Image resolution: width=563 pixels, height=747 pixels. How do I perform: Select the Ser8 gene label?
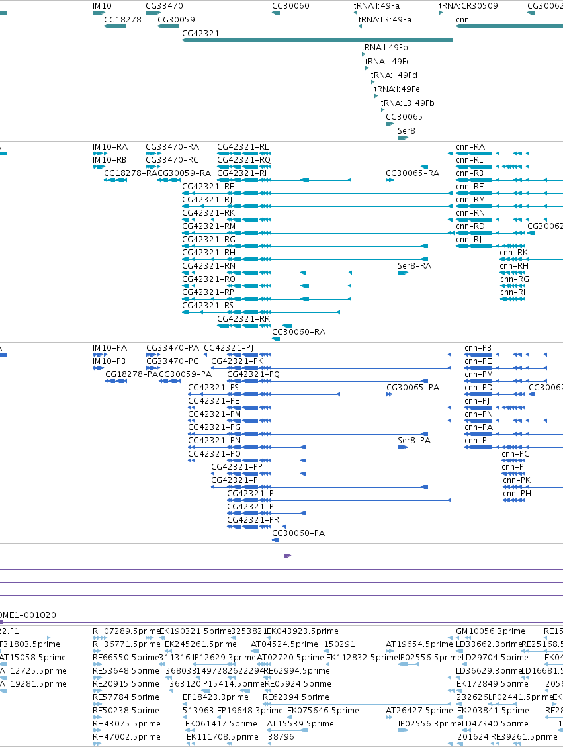pos(406,130)
